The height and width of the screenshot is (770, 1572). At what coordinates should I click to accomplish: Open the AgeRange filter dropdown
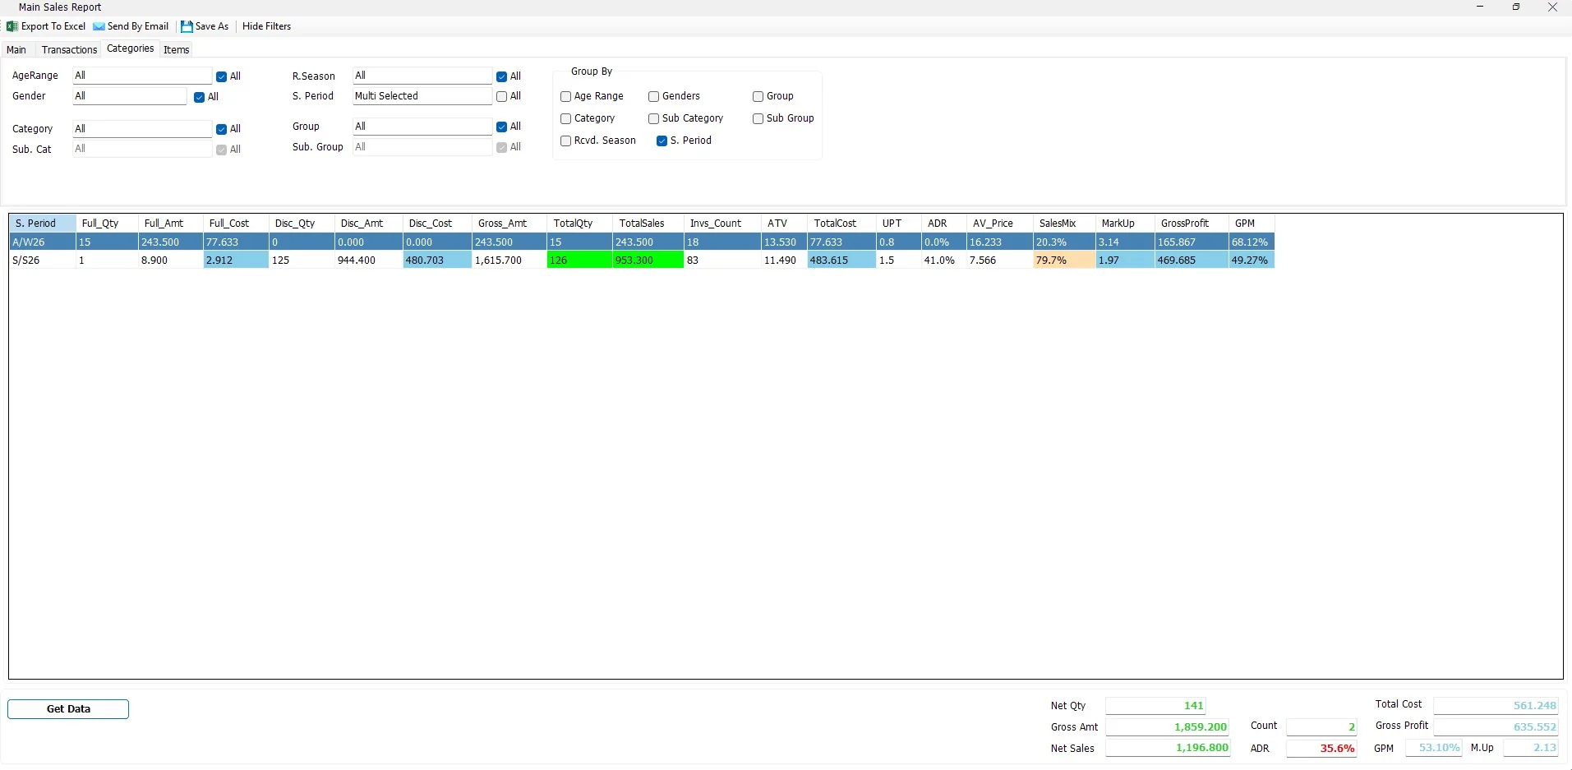142,76
